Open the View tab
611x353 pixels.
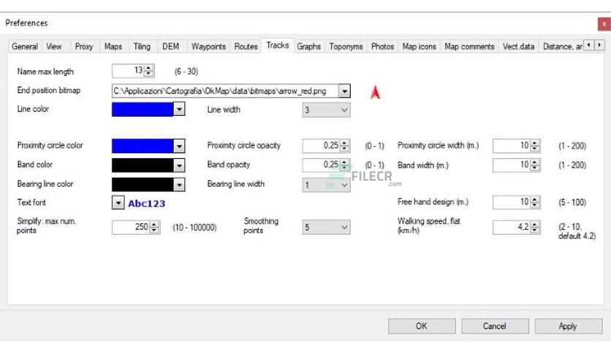pos(54,47)
